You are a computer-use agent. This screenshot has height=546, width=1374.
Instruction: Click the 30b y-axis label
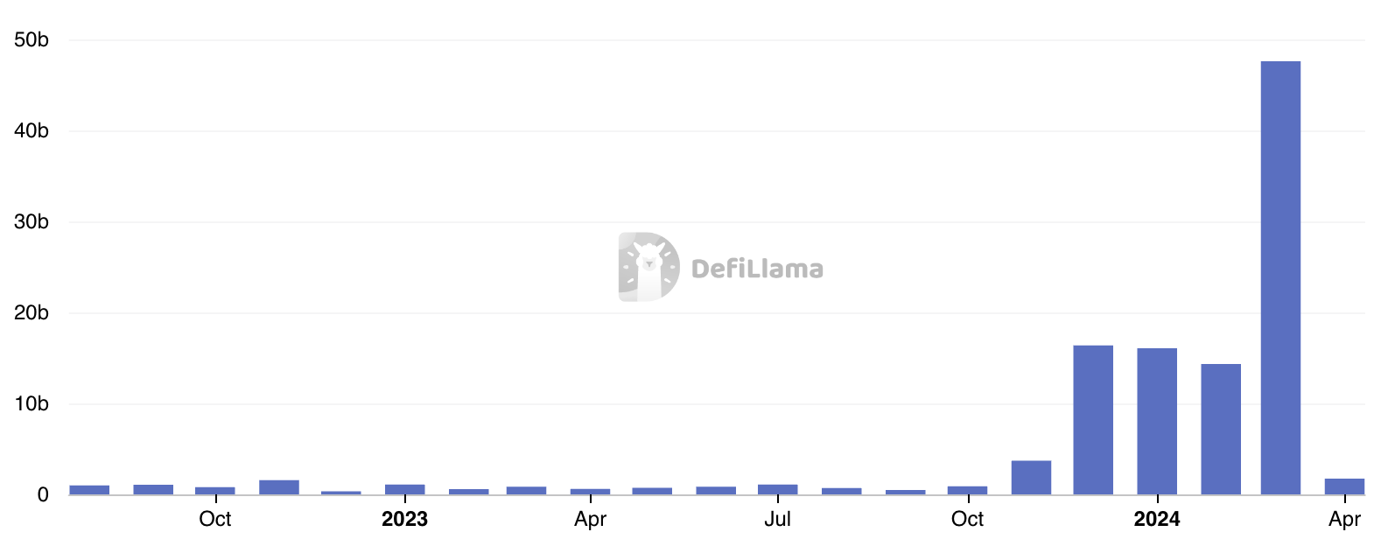pyautogui.click(x=32, y=222)
